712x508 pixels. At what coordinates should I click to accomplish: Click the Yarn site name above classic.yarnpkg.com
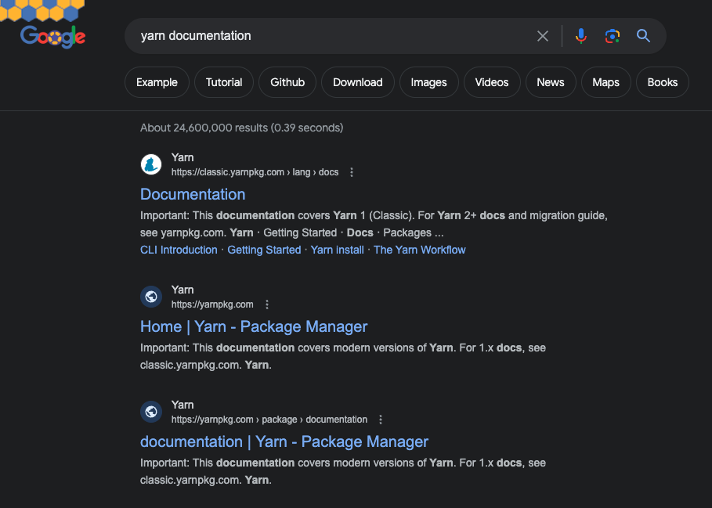point(183,157)
